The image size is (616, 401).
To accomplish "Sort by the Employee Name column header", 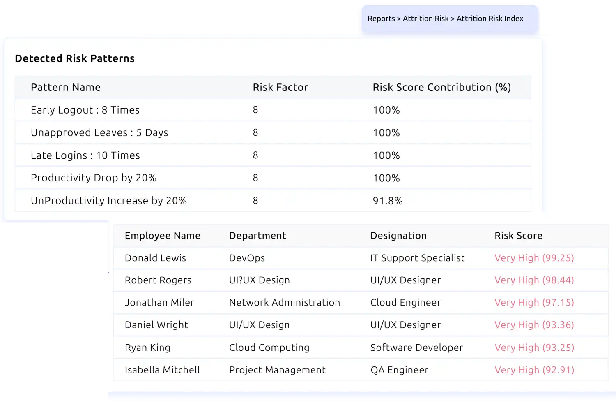I will (x=162, y=236).
